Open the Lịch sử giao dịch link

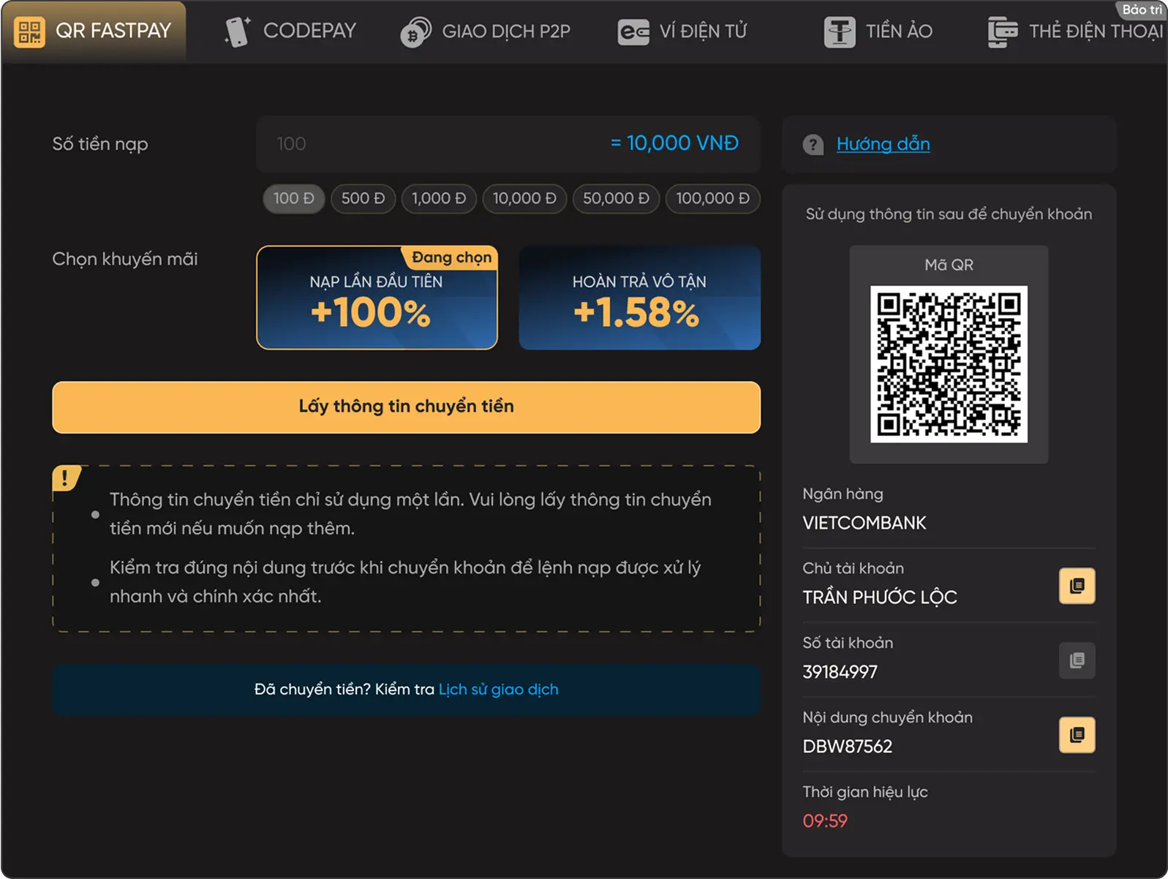tap(498, 690)
